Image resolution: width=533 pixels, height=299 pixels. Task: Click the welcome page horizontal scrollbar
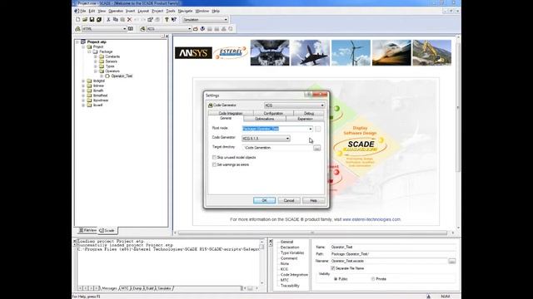[312, 233]
